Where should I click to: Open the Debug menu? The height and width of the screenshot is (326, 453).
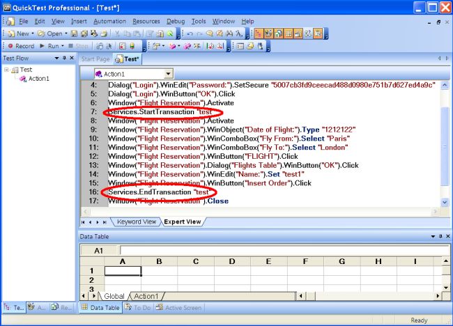[176, 22]
